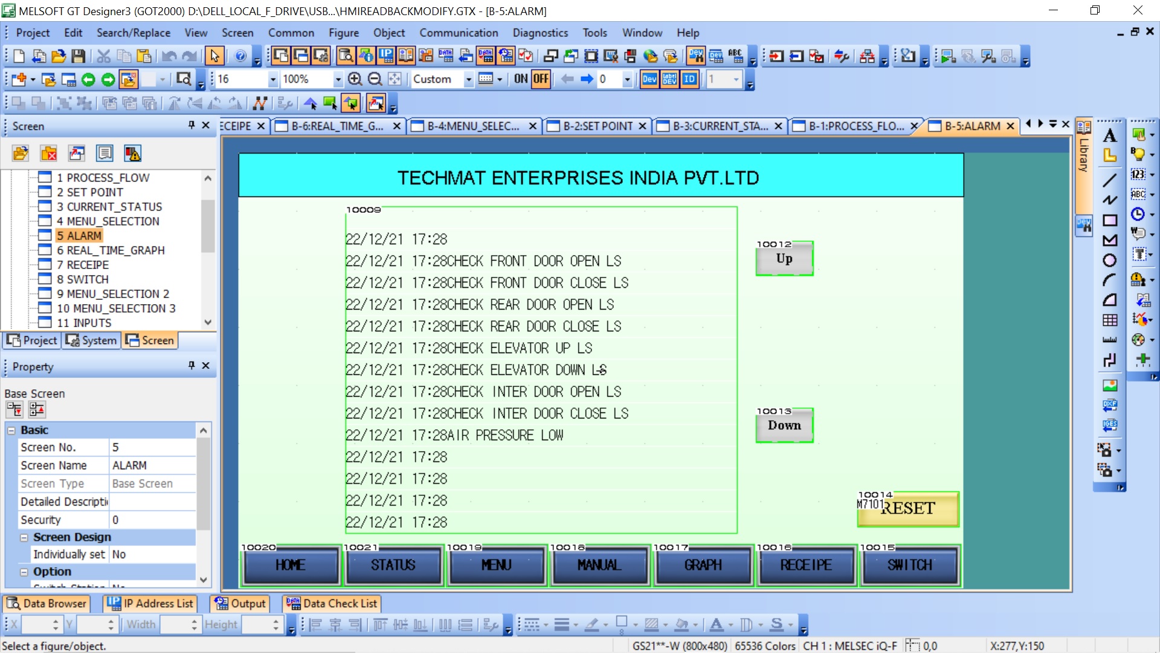The width and height of the screenshot is (1160, 653).
Task: Select the Line figure tool
Action: [1109, 180]
